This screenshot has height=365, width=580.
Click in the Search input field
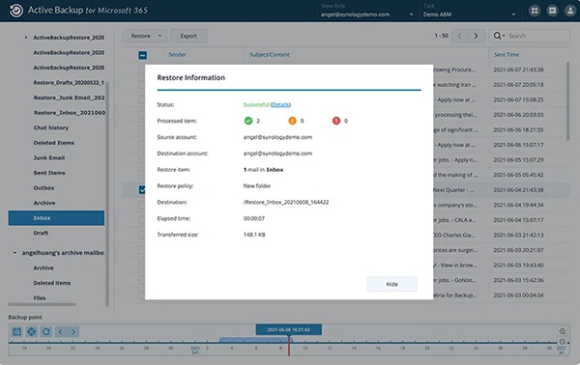(537, 36)
